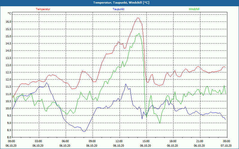Click the blue dew point peak near 04:00
Viewport: 239px width, 149px height.
(47, 83)
